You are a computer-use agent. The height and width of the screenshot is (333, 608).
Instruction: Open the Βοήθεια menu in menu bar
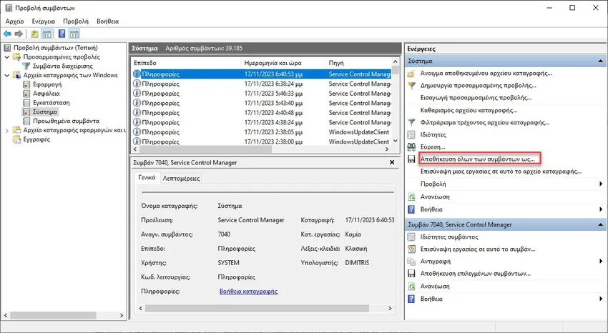point(107,21)
